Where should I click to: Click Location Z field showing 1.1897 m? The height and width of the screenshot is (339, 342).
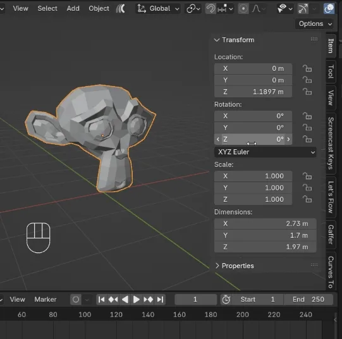pos(253,92)
